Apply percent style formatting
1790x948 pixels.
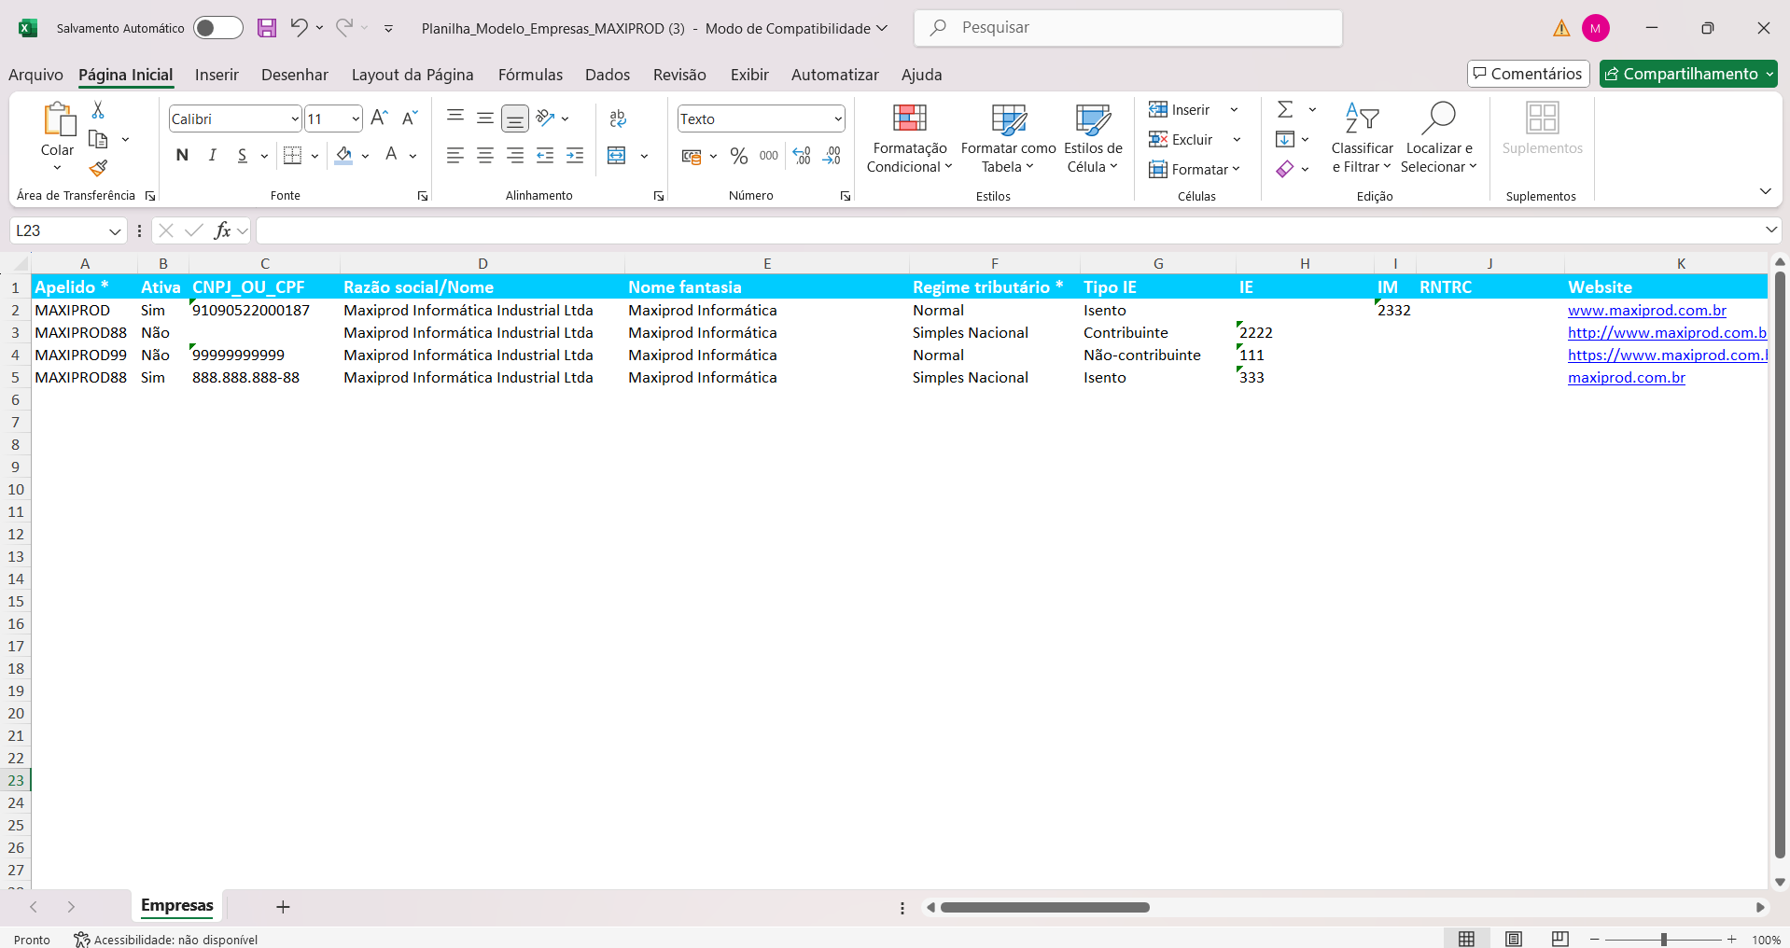click(738, 156)
